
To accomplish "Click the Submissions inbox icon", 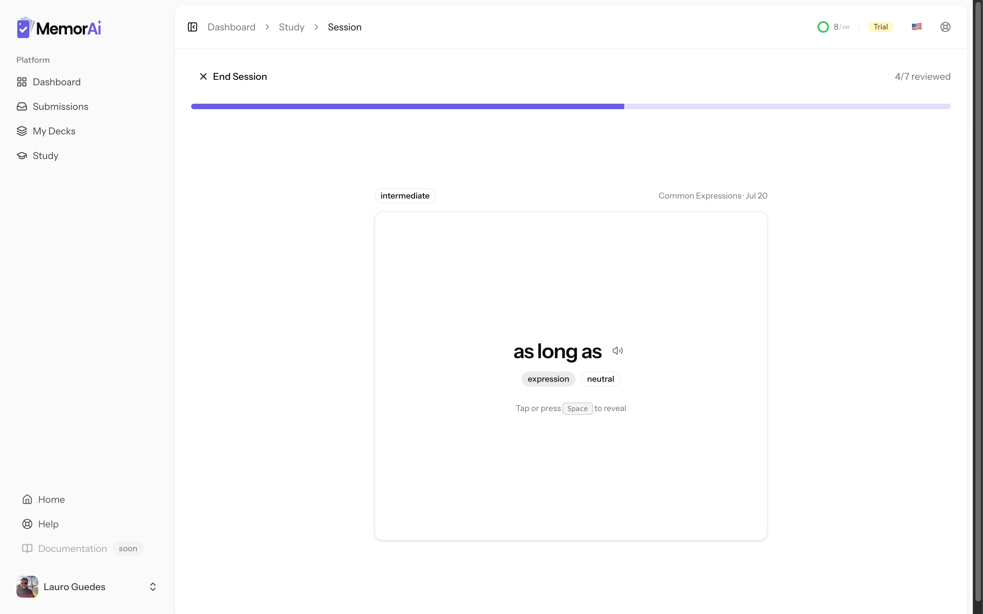I will click(x=22, y=106).
